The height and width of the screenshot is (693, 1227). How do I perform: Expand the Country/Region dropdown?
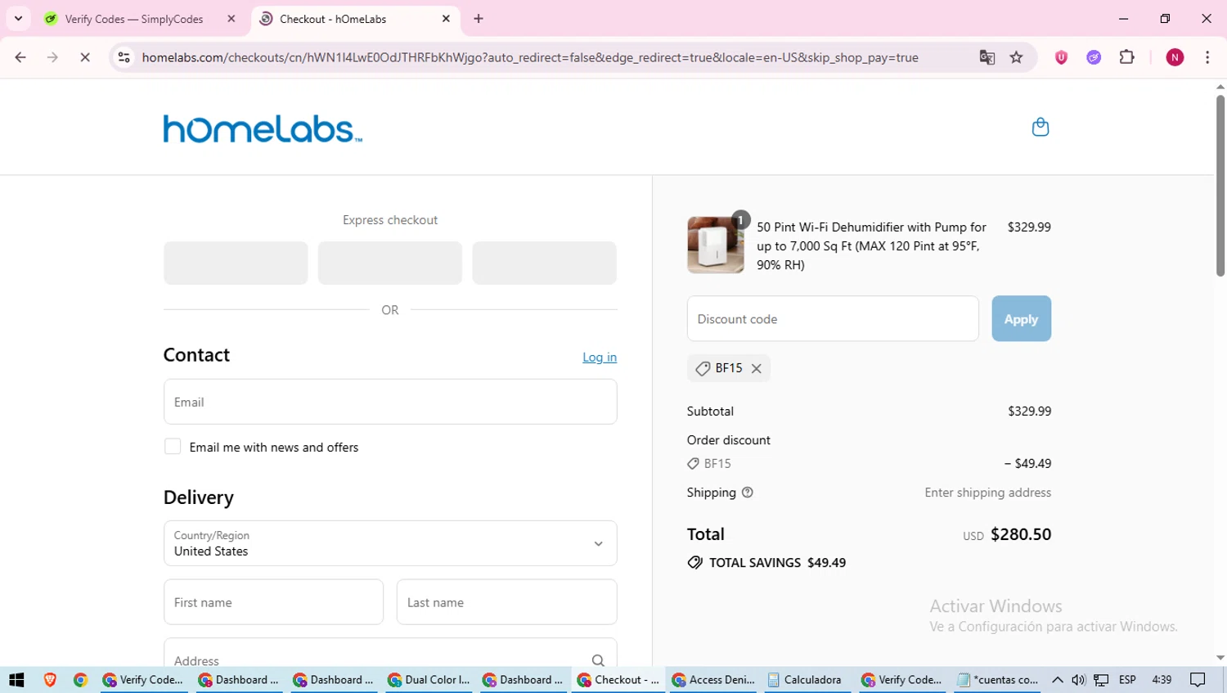coord(390,543)
